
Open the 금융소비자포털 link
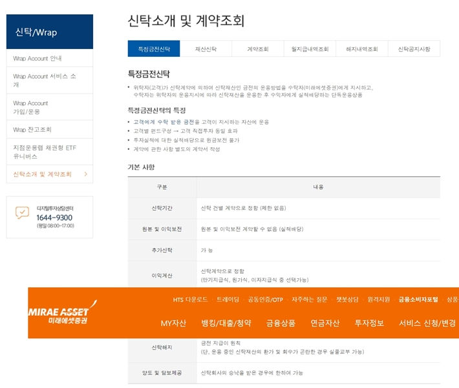[418, 300]
